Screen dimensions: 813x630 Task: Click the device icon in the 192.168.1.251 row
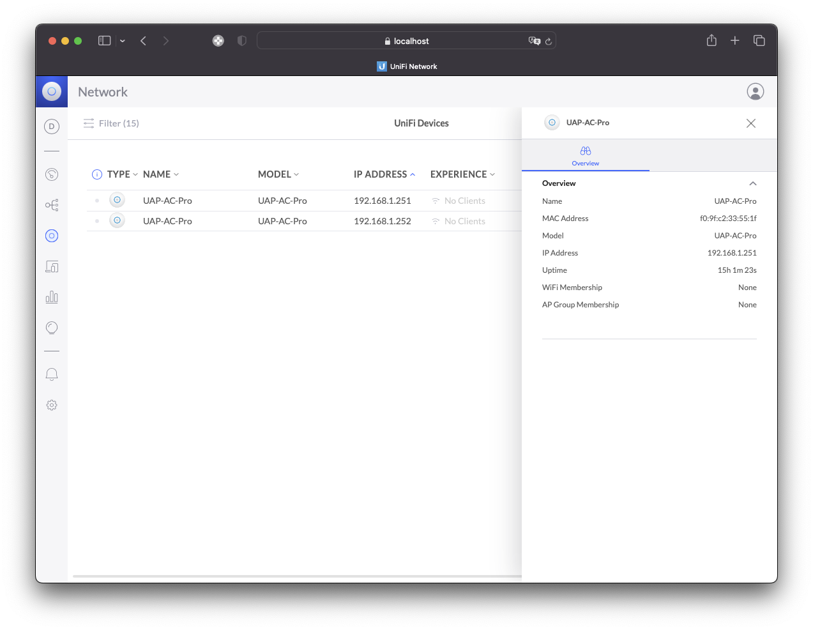point(118,200)
